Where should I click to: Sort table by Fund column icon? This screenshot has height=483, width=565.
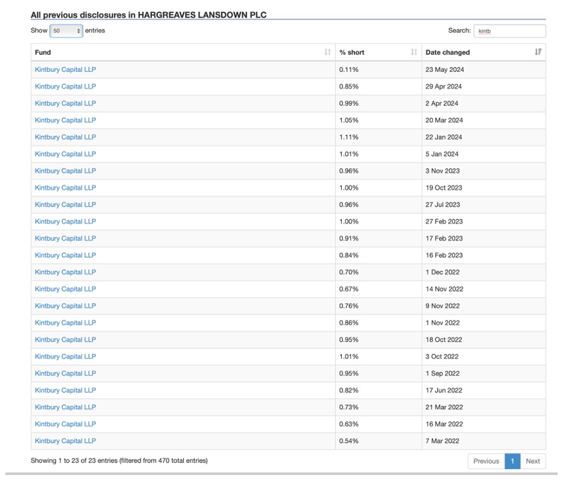(327, 52)
